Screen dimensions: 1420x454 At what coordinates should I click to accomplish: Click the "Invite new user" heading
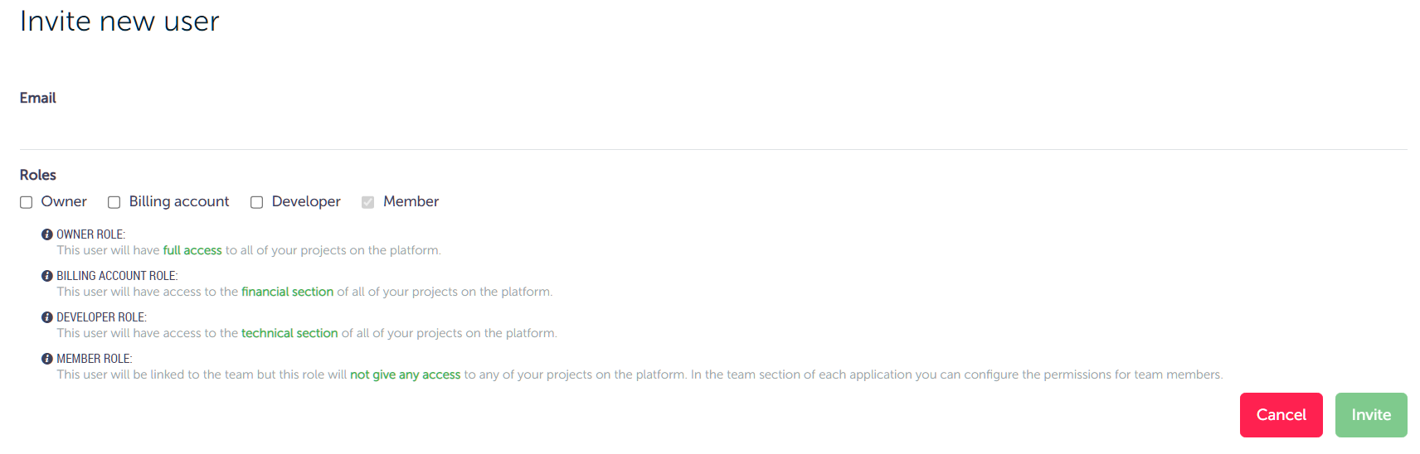[x=119, y=22]
